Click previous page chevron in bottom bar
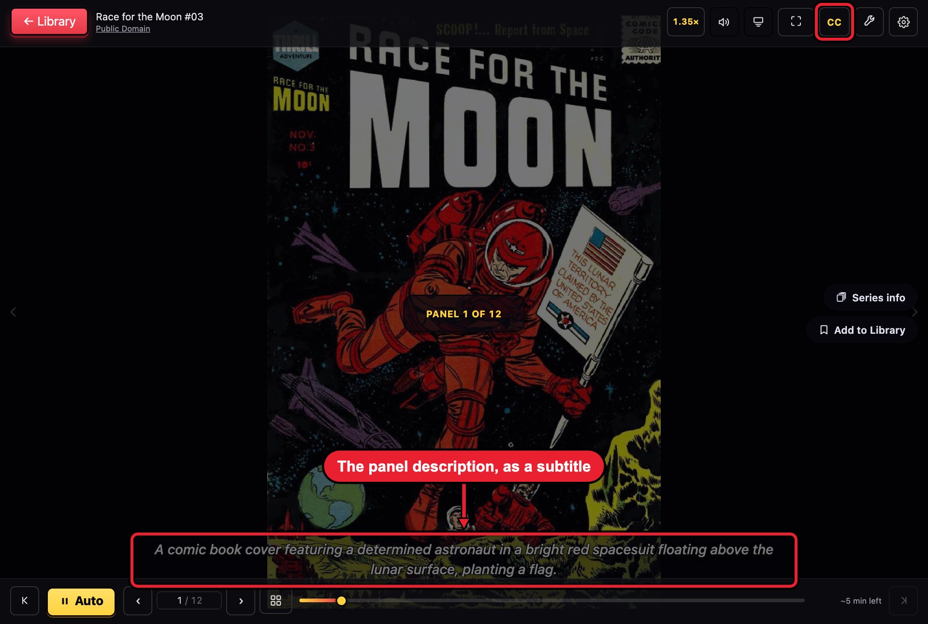Viewport: 928px width, 624px height. click(138, 601)
